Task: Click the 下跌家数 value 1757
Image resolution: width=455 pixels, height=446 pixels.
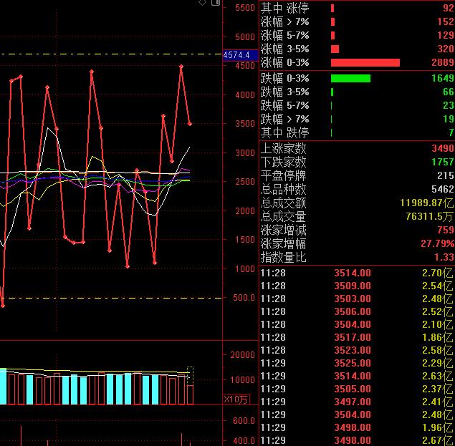Action: (x=443, y=162)
